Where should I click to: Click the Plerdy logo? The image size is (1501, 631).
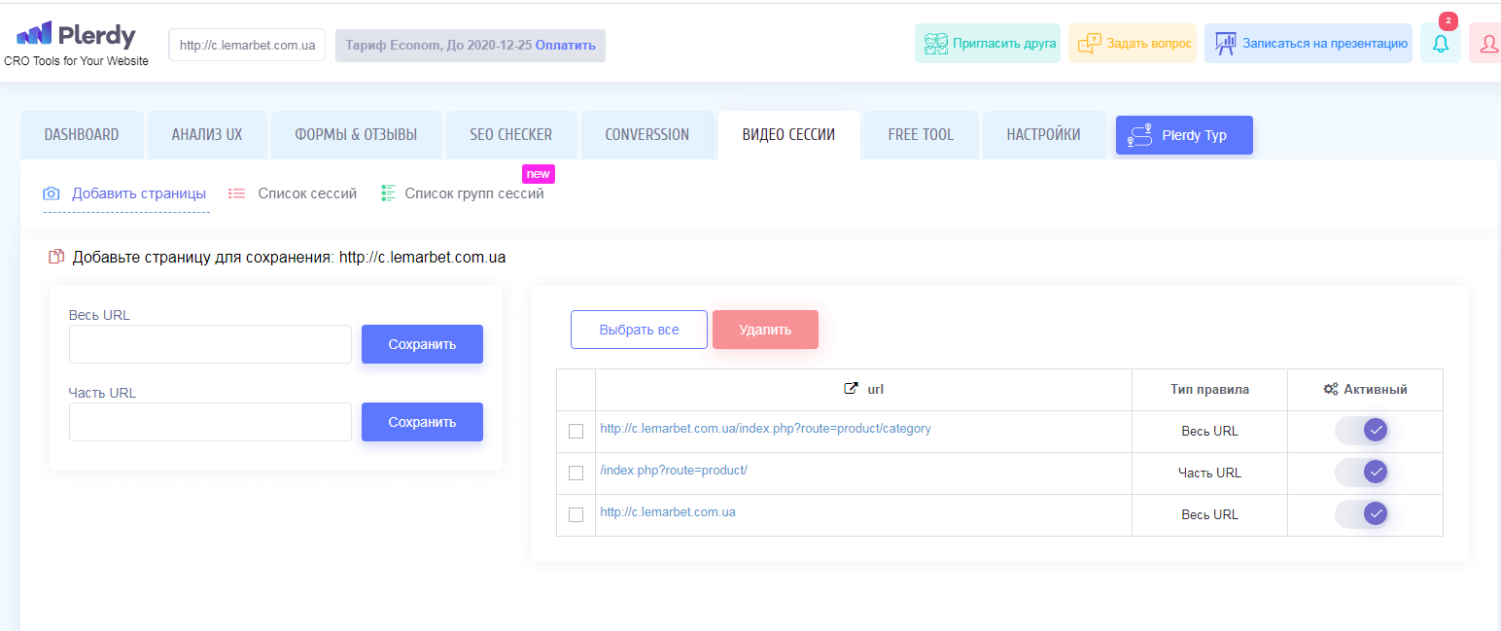(76, 37)
